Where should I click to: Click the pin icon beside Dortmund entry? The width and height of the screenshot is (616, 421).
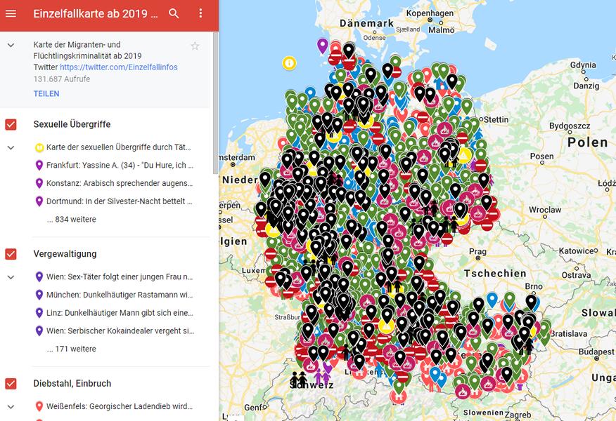39,201
